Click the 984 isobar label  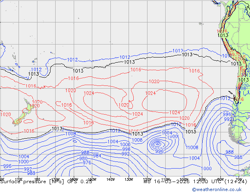[x=97, y=156]
